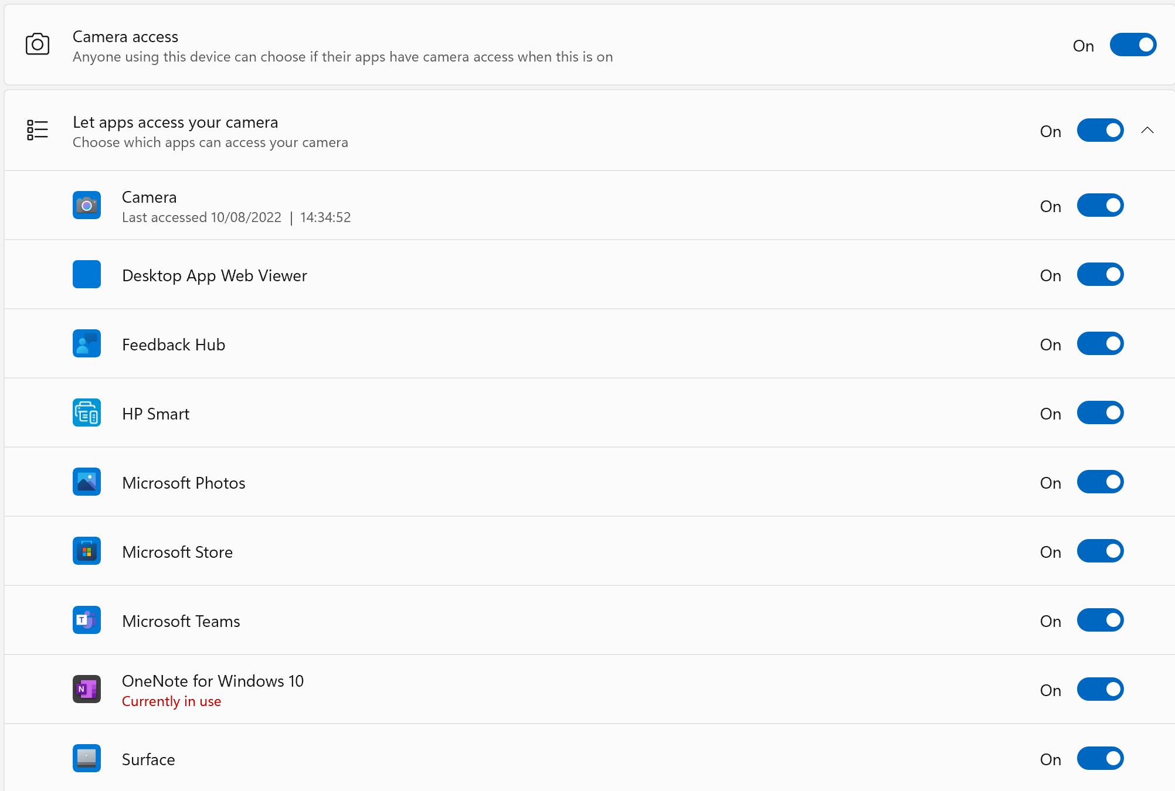Click the OneNote for Windows 10 icon
The image size is (1175, 791).
[x=87, y=690]
